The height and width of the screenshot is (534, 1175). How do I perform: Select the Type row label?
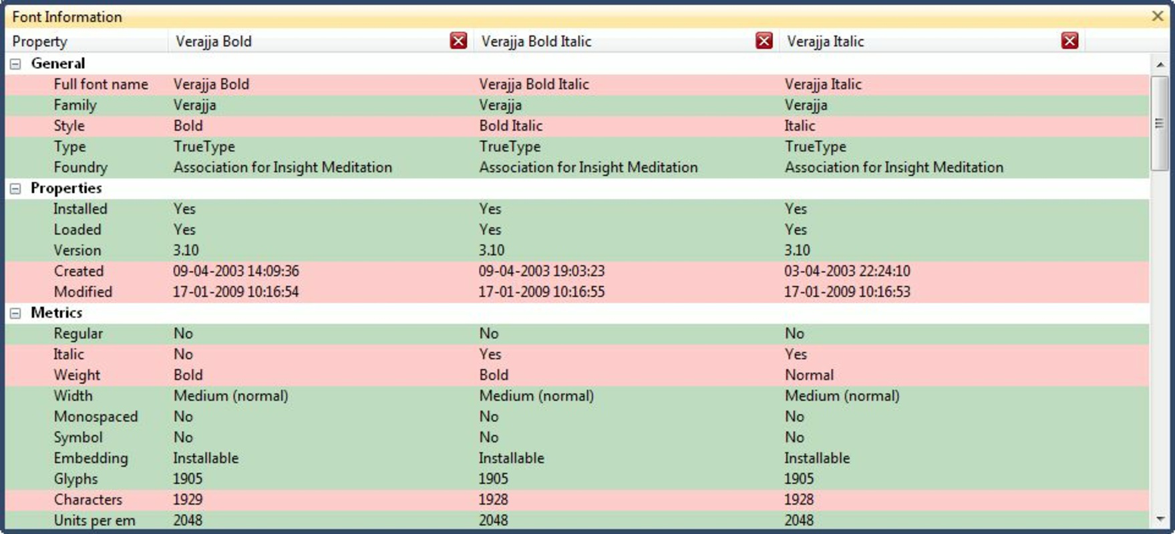[69, 146]
